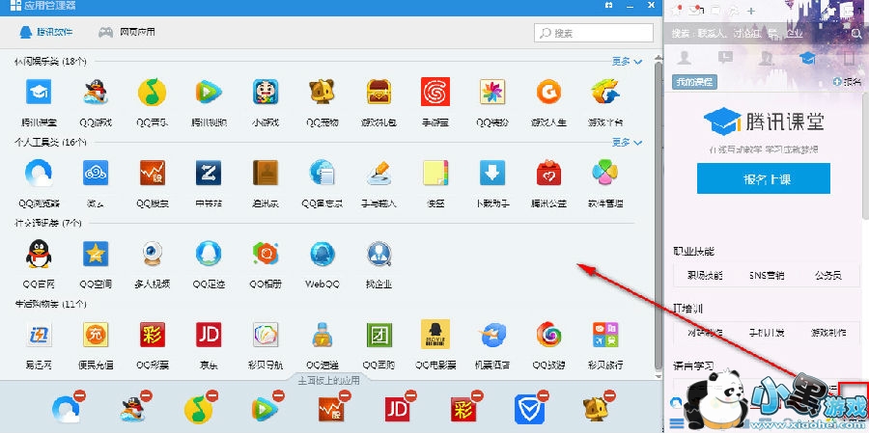Open the 便签 sticky note app
Screen dimensions: 869x433
435,173
